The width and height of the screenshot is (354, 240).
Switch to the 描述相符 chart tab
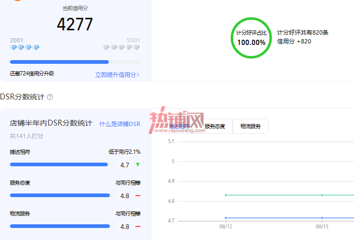[179, 126]
